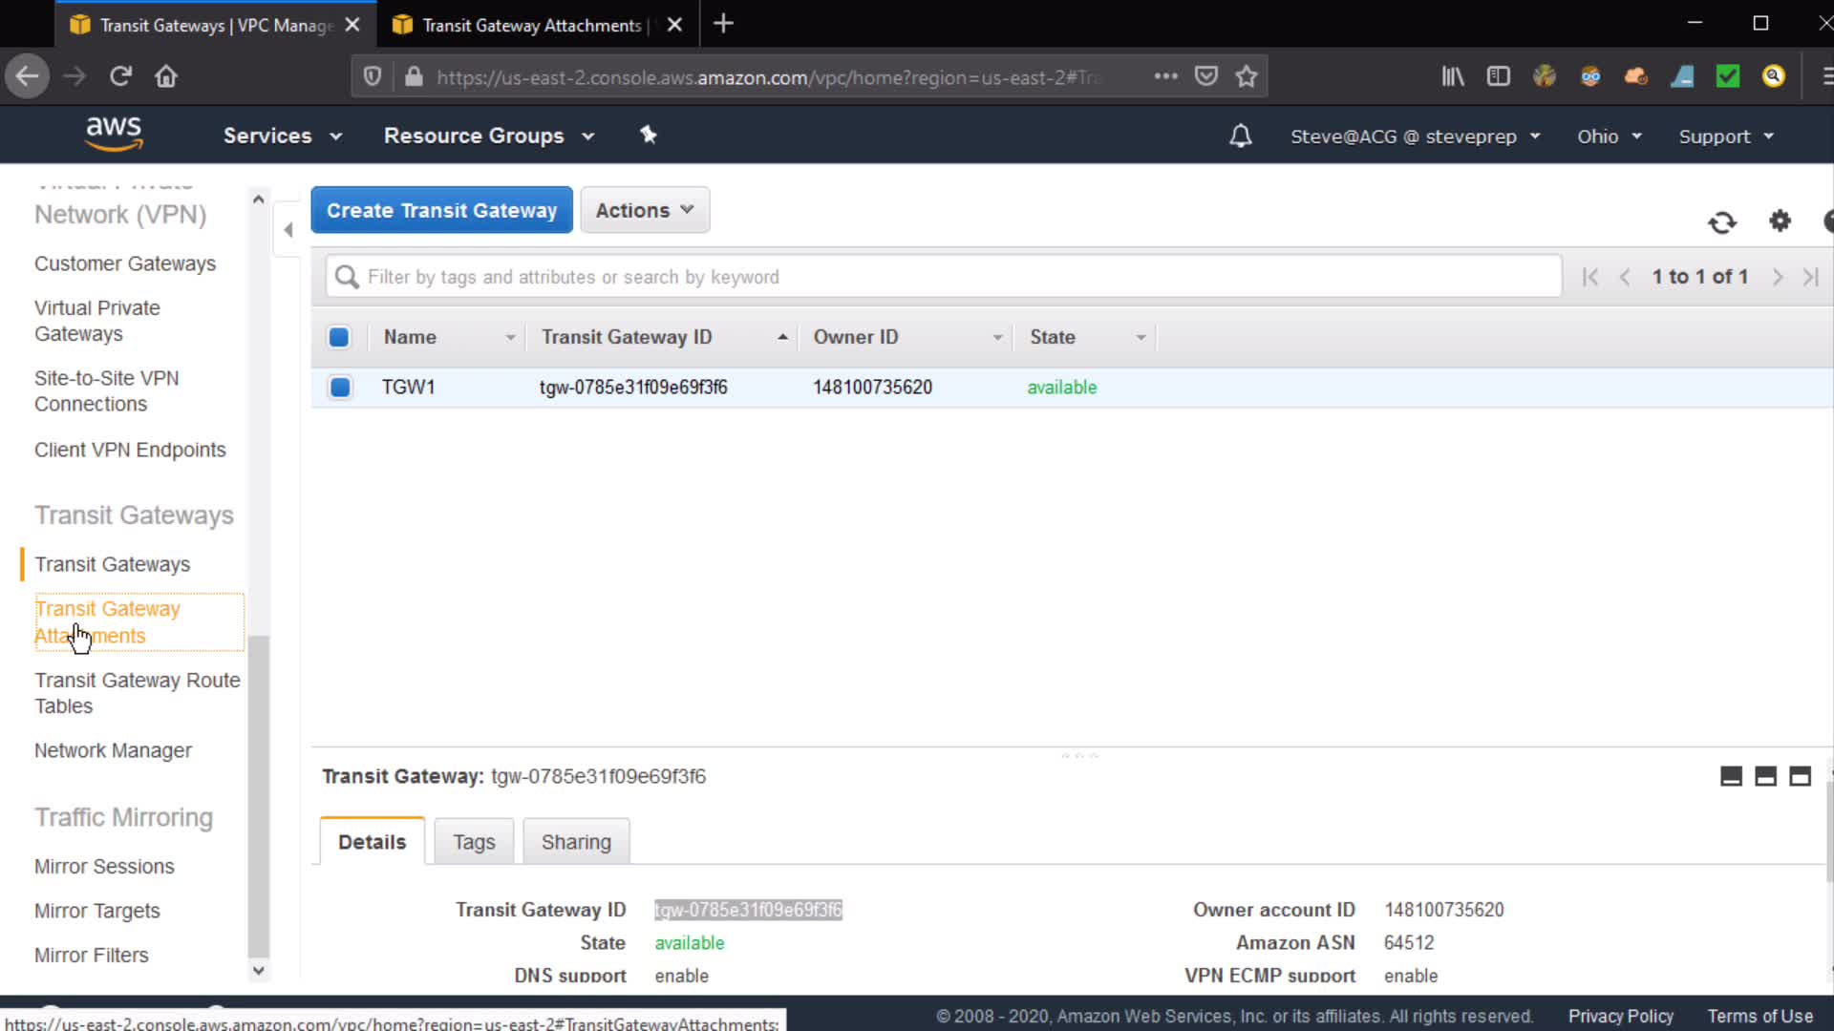
Task: Click the refresh icon above the gateway table
Action: pyautogui.click(x=1721, y=222)
